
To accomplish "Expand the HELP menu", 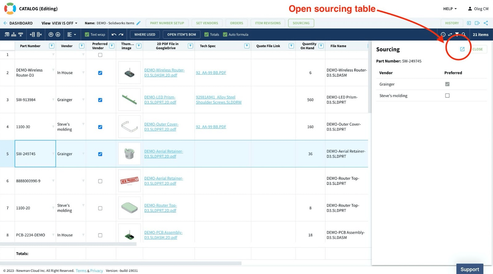I will pos(450,9).
